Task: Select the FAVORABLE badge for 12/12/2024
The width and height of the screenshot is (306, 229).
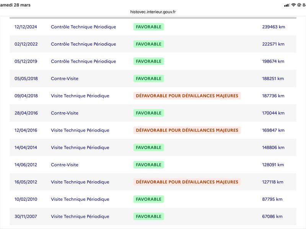Action: 148,27
